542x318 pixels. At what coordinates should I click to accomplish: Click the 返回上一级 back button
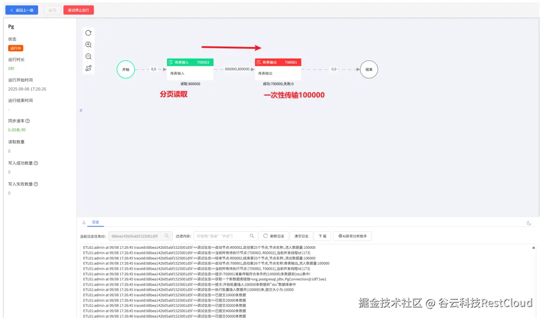pyautogui.click(x=21, y=10)
